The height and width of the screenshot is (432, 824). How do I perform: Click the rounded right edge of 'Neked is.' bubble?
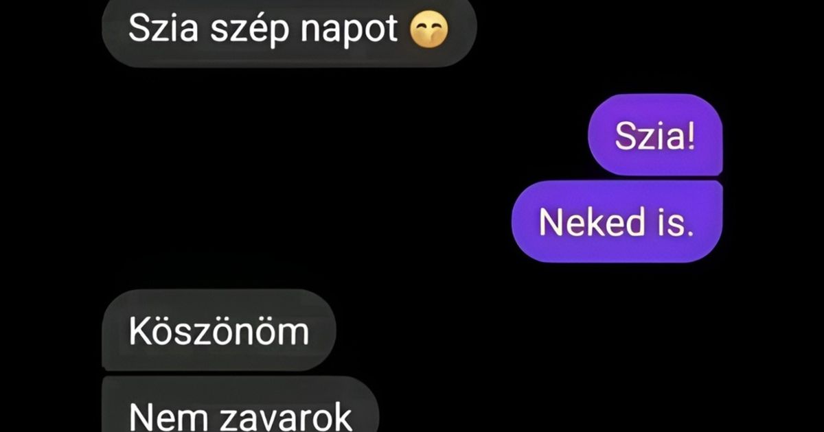(x=714, y=221)
